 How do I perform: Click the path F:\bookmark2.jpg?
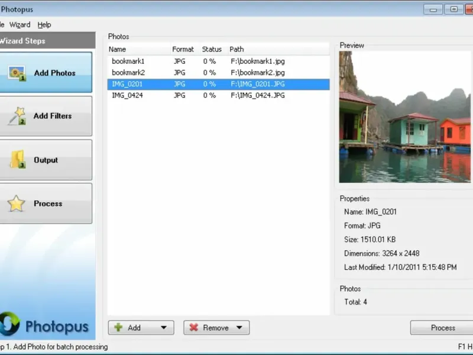[258, 73]
